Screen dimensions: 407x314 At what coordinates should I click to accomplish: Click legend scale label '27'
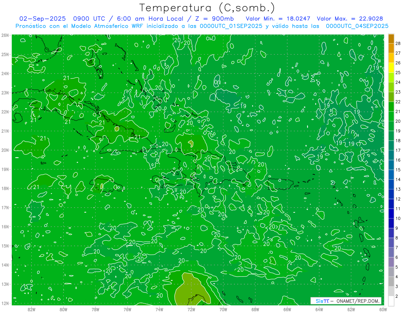[398, 53]
